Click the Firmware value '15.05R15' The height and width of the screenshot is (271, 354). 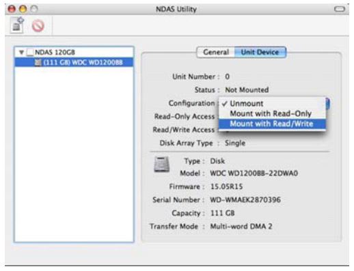tap(226, 187)
